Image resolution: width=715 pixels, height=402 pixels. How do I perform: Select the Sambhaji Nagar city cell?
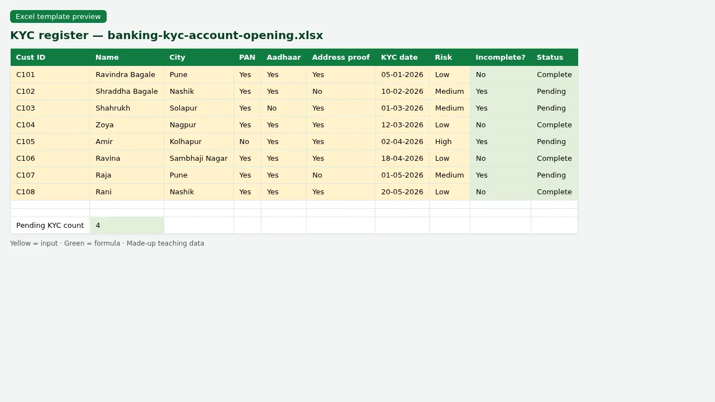(x=199, y=159)
